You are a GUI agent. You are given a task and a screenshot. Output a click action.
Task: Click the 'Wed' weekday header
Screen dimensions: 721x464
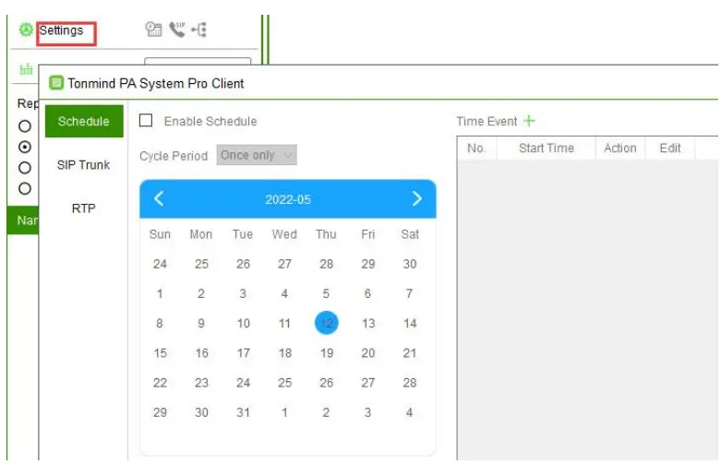click(x=284, y=234)
